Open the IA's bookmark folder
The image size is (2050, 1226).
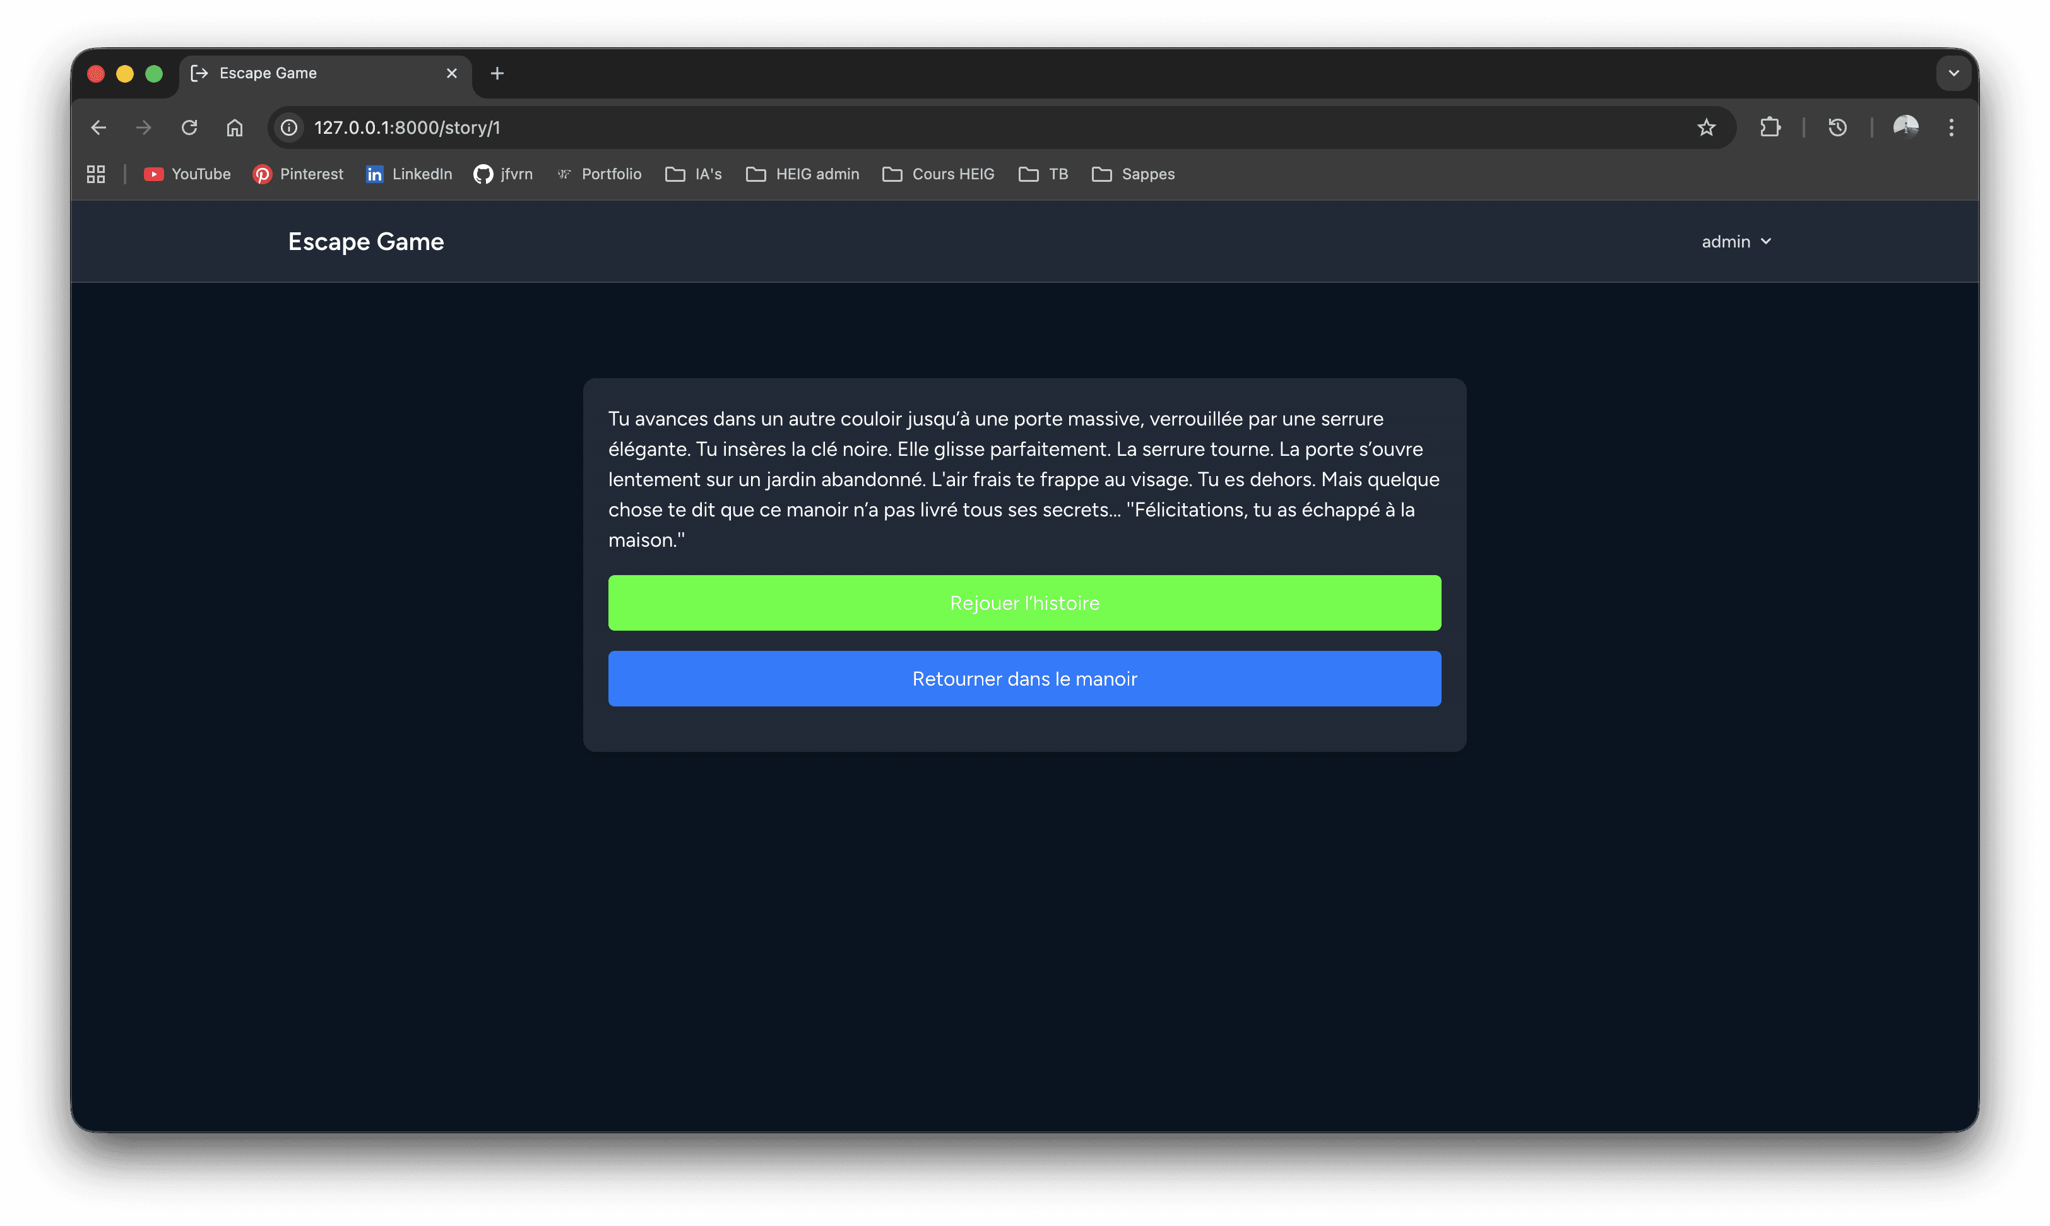tap(694, 174)
